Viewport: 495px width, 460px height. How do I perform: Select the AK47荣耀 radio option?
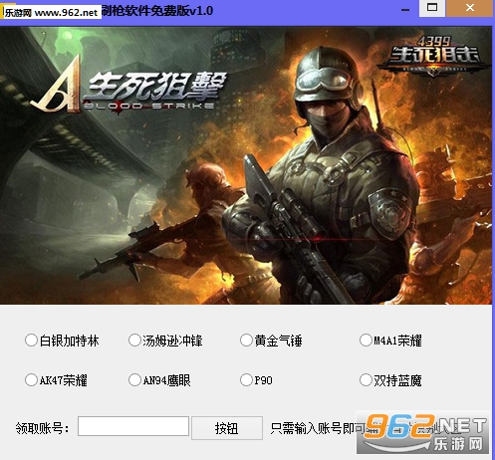[x=56, y=380]
